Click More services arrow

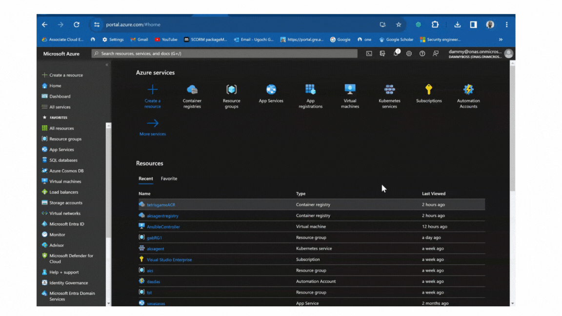tap(153, 123)
